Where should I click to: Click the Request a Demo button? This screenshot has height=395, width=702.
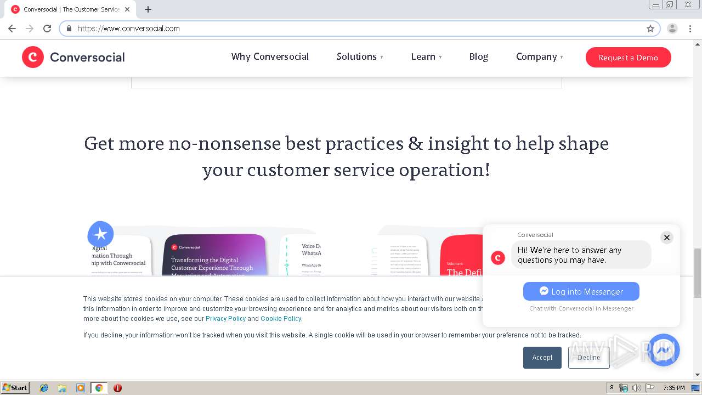tap(629, 58)
